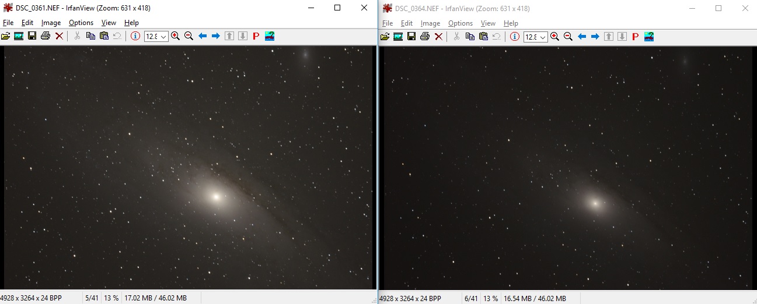This screenshot has height=304, width=757.
Task: Click galaxy core in DSC_0364 image
Action: pos(595,203)
